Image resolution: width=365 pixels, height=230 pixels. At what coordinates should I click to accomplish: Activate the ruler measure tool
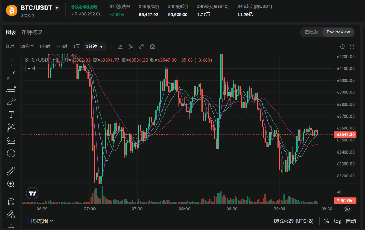coord(11,171)
